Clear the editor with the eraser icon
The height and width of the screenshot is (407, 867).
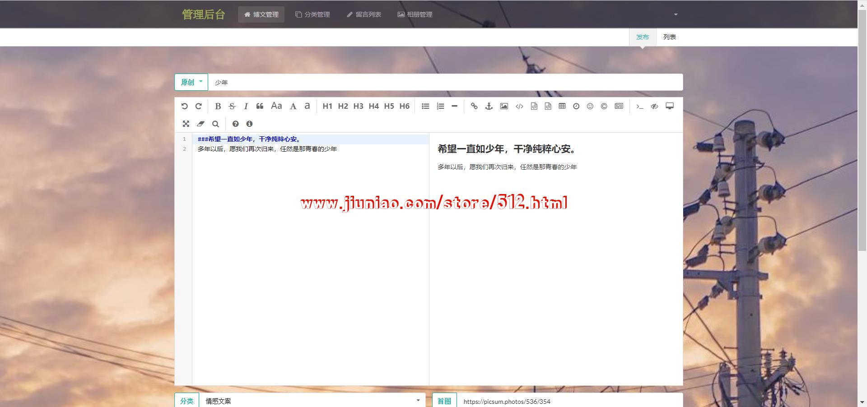pos(200,124)
